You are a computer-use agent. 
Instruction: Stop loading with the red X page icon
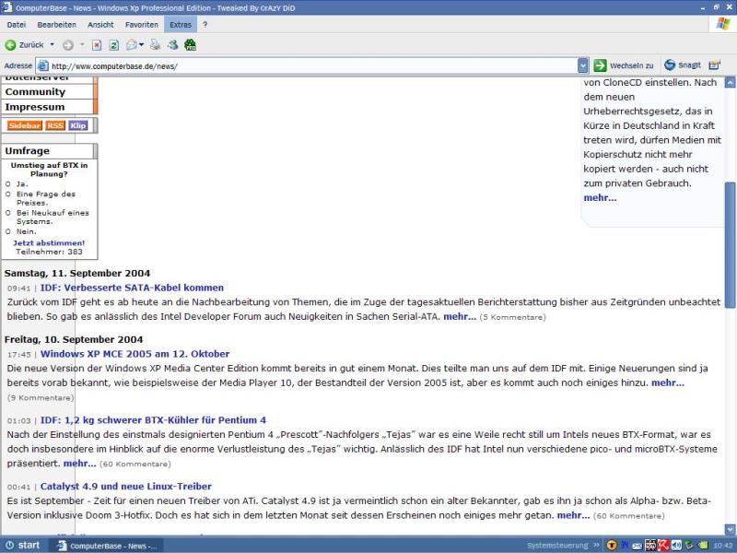tap(97, 45)
